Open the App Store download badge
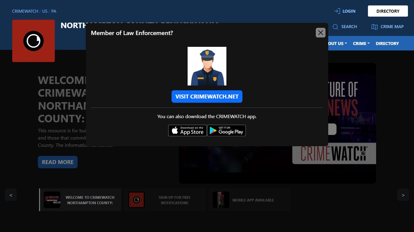Image resolution: width=414 pixels, height=232 pixels. click(188, 130)
